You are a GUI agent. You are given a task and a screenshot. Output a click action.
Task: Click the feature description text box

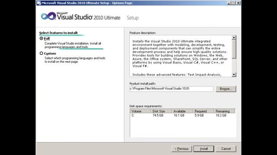[x=180, y=56]
